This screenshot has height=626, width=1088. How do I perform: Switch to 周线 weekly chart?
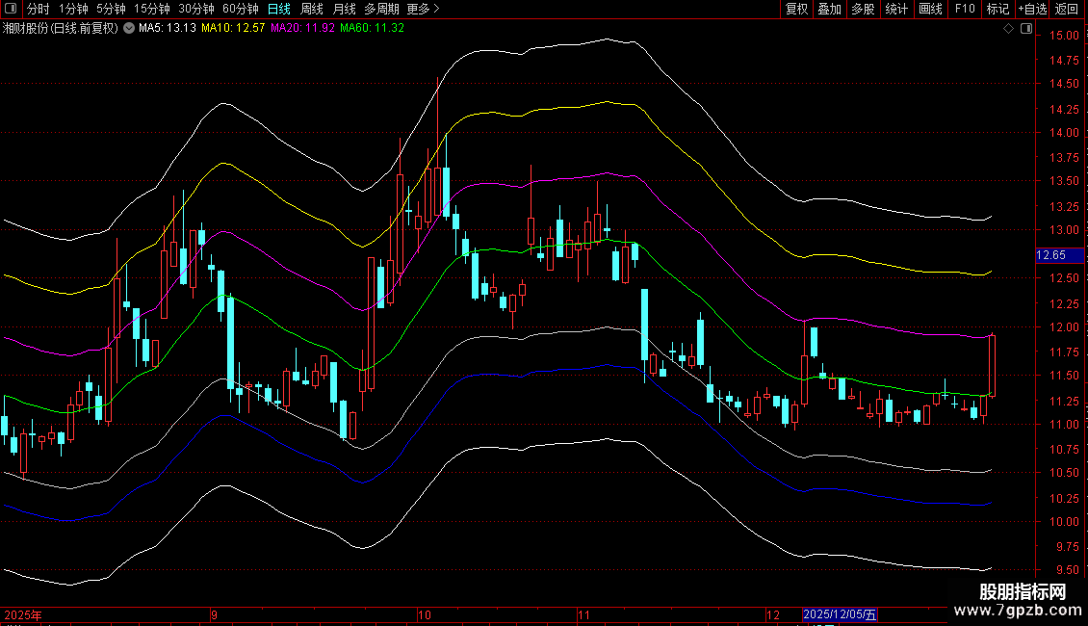[312, 9]
